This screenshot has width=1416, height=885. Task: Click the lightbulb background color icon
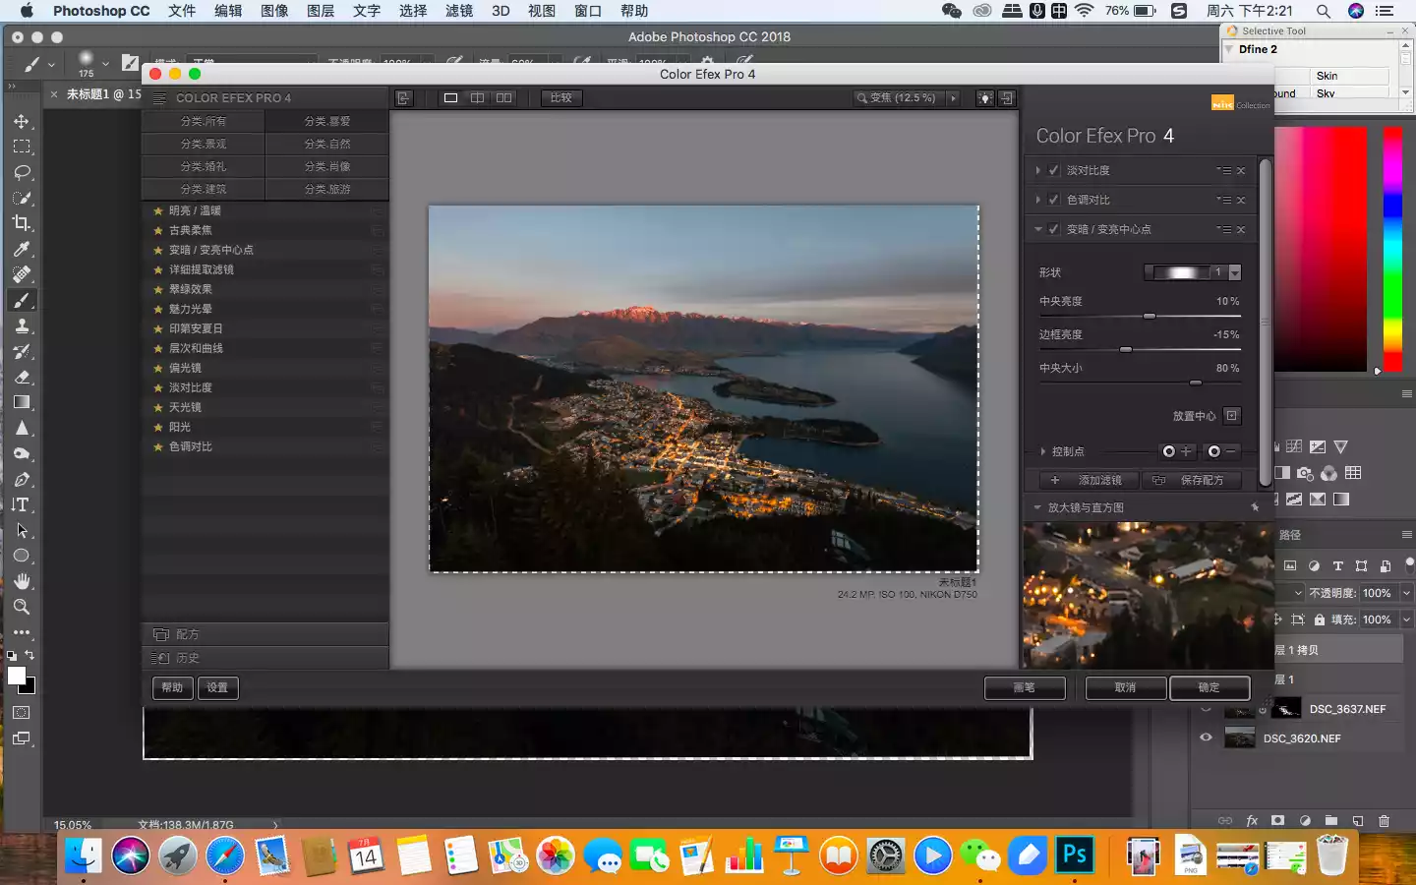click(984, 98)
